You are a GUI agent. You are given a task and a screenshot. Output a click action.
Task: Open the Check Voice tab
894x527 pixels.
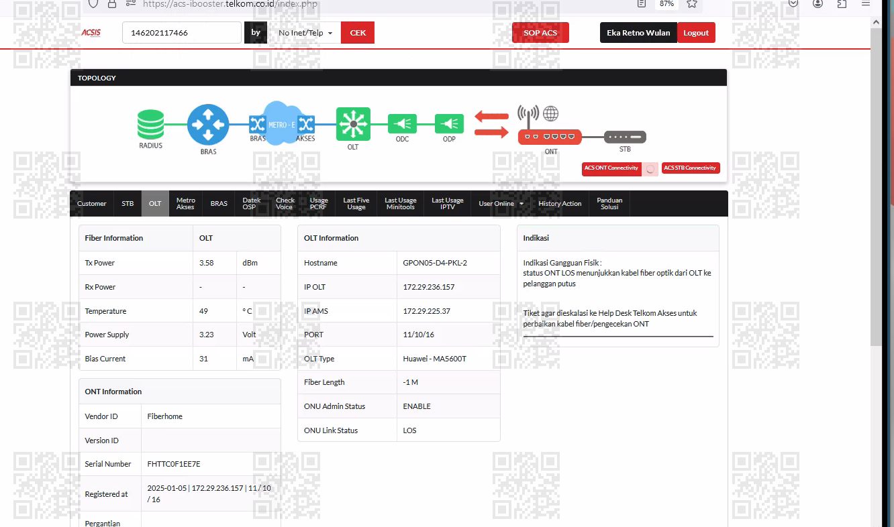[x=285, y=204]
